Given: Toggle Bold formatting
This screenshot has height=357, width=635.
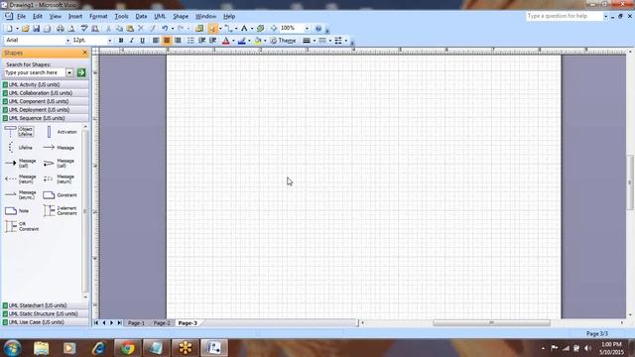Looking at the screenshot, I should coord(121,41).
